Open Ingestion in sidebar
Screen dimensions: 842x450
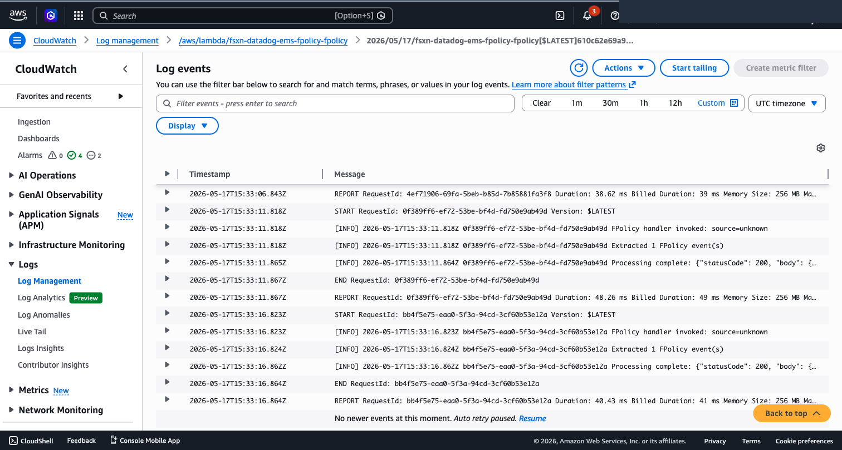[34, 122]
